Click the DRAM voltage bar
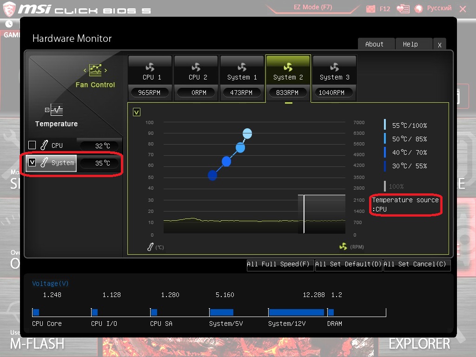Screen dimensions: 476x357 [x=331, y=312]
